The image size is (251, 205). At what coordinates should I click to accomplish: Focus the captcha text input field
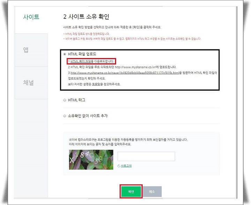tap(146, 156)
